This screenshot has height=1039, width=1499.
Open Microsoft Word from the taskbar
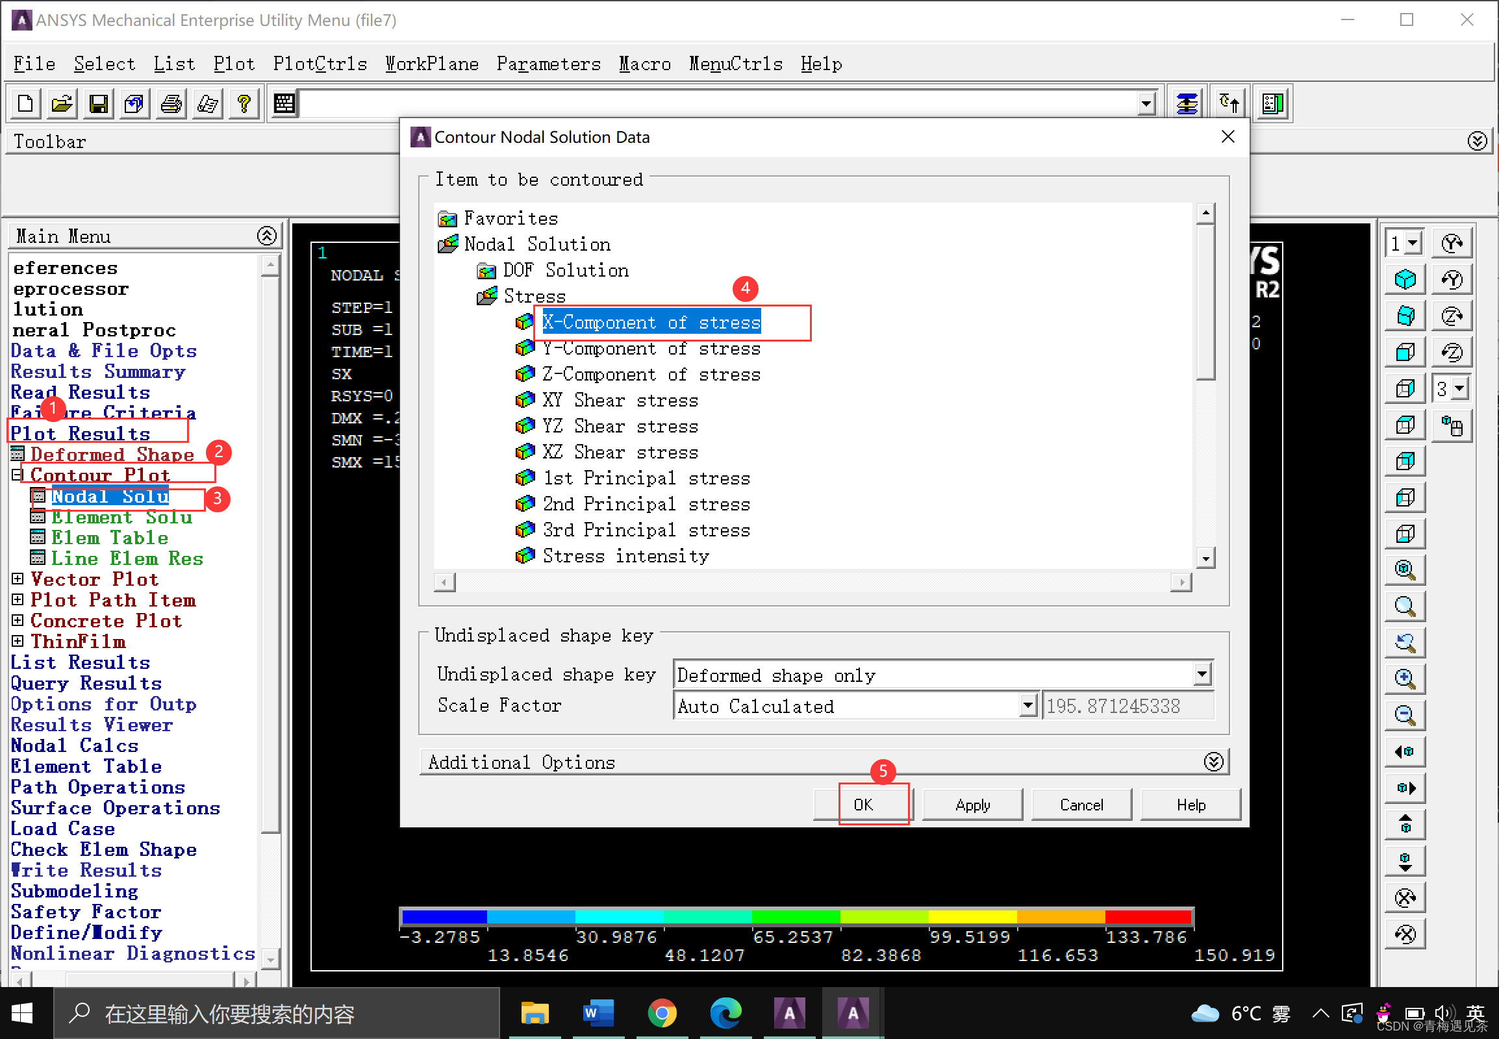pyautogui.click(x=598, y=1014)
